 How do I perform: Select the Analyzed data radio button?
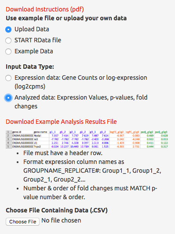click(8, 98)
